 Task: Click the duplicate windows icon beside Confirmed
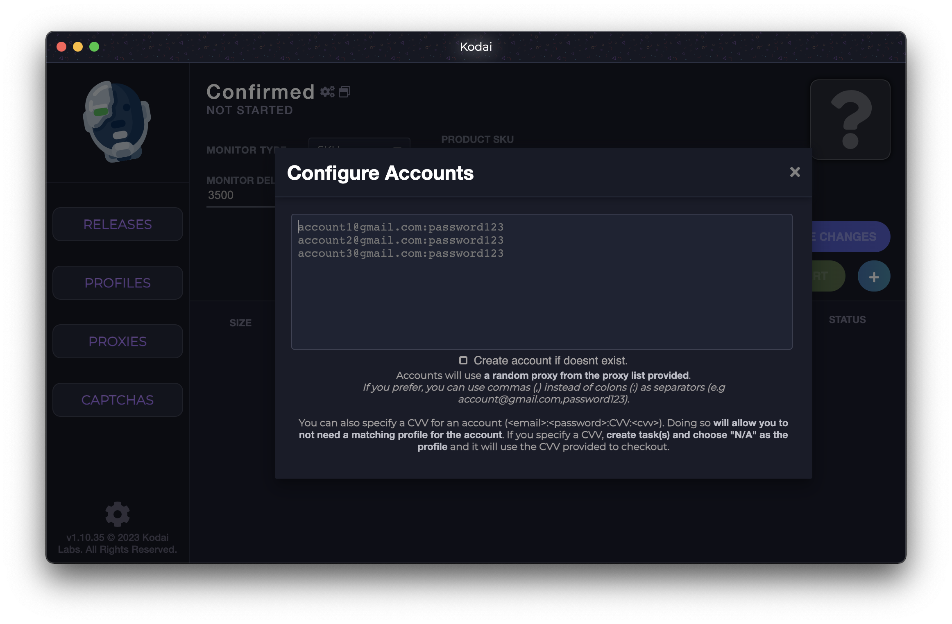tap(345, 92)
